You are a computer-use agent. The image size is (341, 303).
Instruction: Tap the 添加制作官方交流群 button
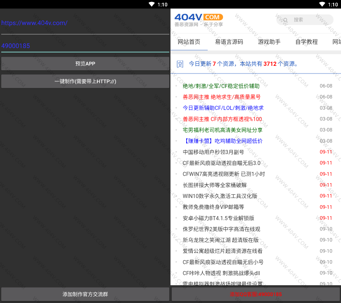pyautogui.click(x=85, y=294)
